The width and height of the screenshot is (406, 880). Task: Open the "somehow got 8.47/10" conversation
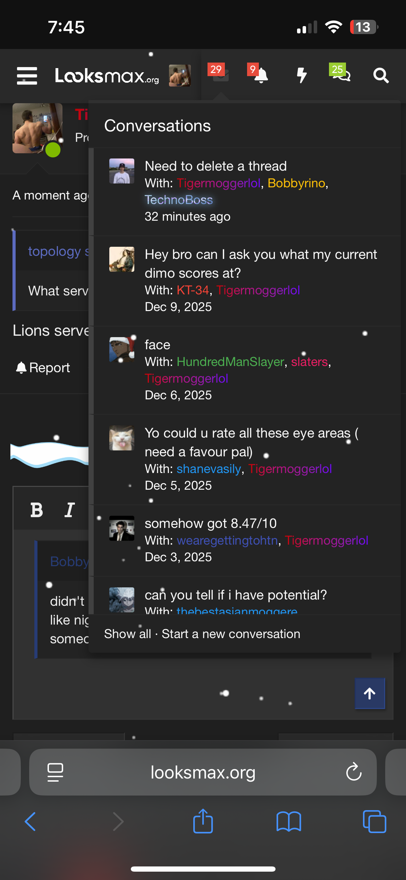point(210,523)
